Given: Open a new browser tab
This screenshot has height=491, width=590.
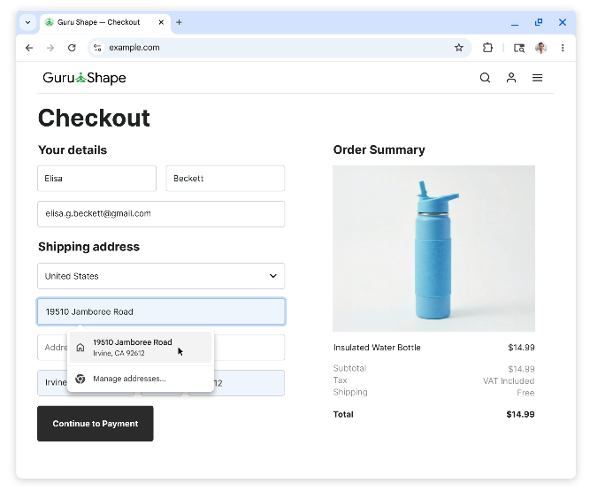Looking at the screenshot, I should coord(179,22).
